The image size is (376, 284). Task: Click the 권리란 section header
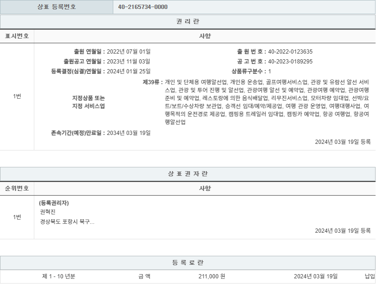(188, 22)
